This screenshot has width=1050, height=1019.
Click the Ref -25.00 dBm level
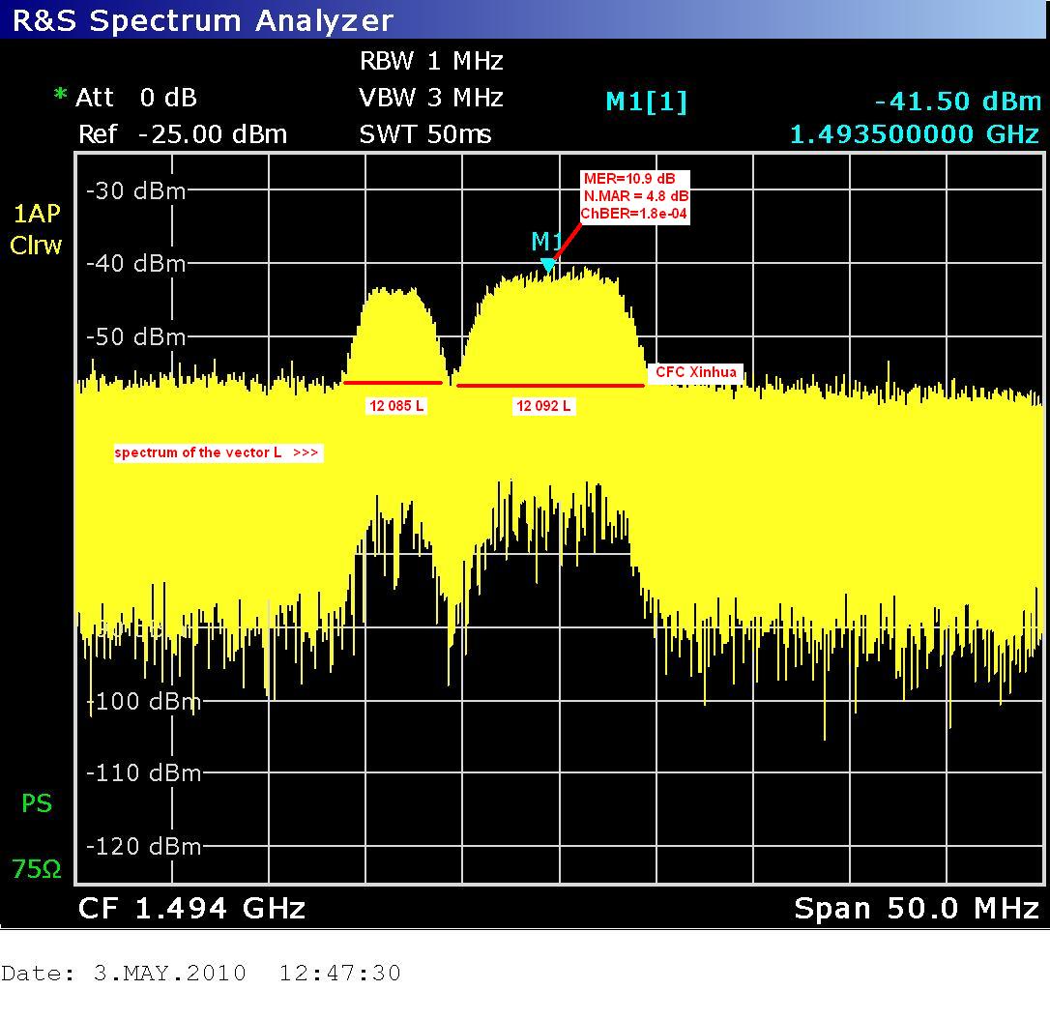183,134
